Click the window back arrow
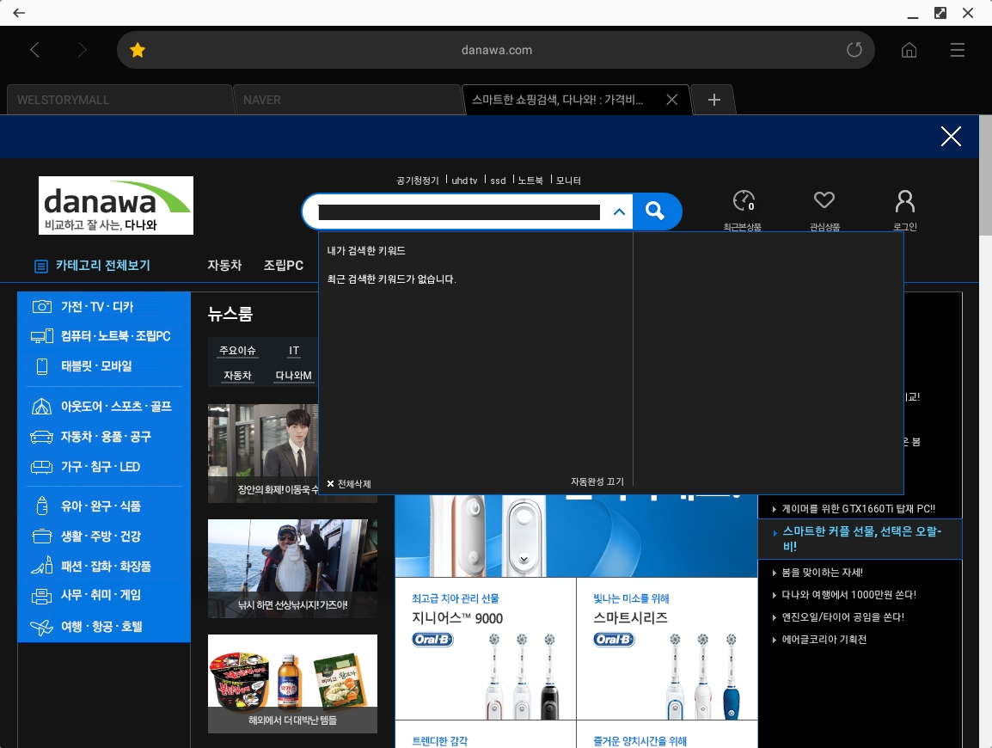Image resolution: width=992 pixels, height=748 pixels. click(19, 13)
